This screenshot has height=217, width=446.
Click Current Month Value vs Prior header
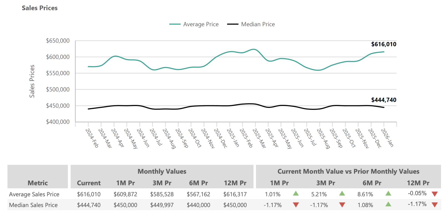coord(348,171)
